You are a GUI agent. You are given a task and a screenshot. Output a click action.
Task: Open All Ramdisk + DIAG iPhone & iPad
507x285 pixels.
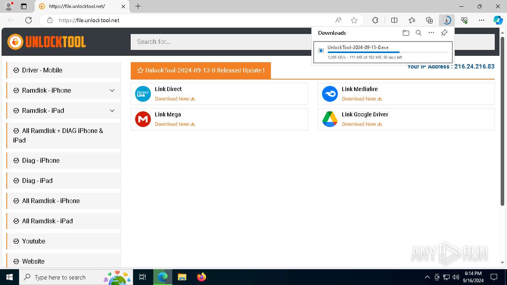tap(64, 135)
